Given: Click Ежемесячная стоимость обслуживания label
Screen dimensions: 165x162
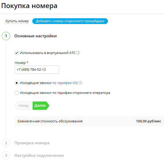Looking at the screenshot, I should [x=50, y=121].
